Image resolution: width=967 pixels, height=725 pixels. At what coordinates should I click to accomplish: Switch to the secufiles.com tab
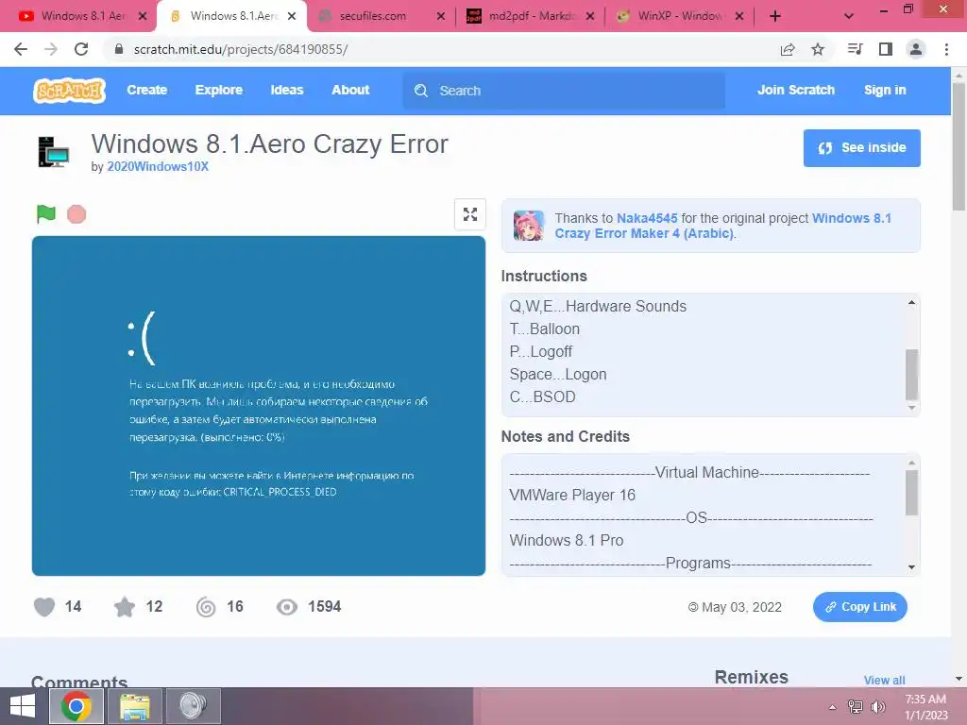pos(373,16)
